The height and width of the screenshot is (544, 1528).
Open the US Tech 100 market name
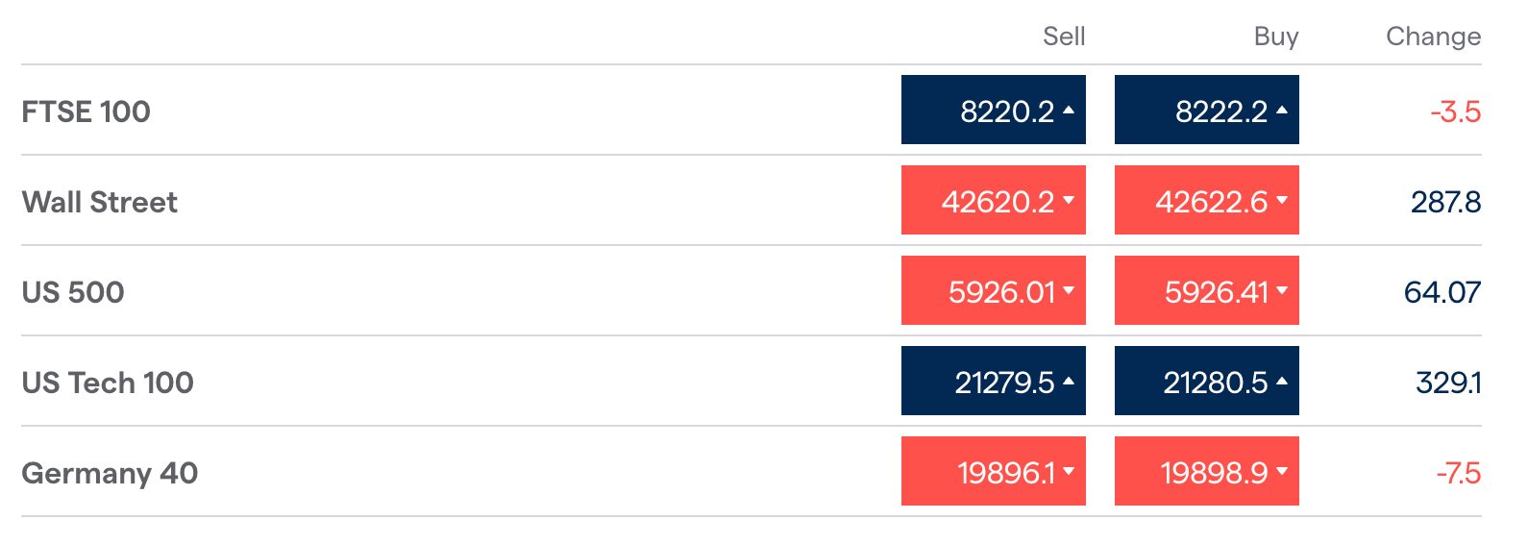pos(108,383)
